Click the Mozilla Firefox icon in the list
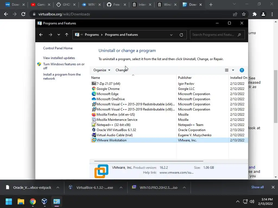The height and width of the screenshot is (208, 278). pos(94,115)
